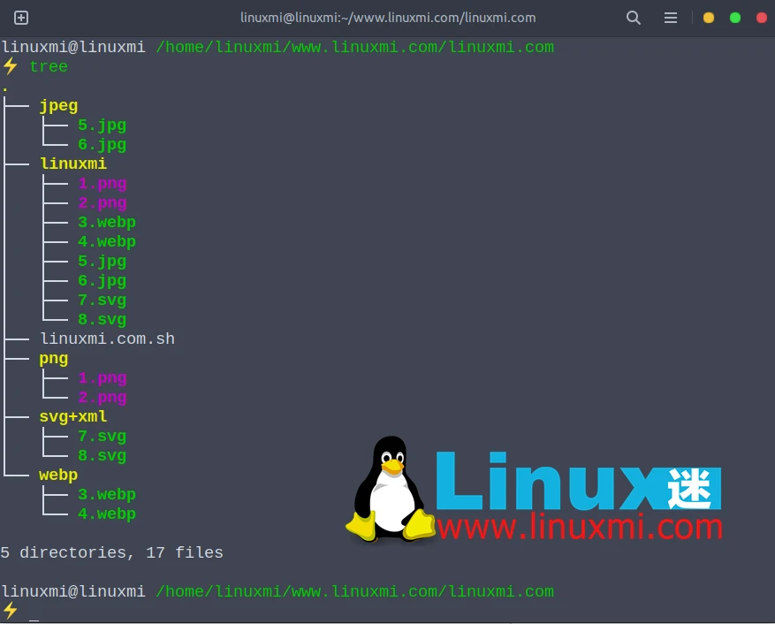This screenshot has height=624, width=775.
Task: Minimize the terminal with the yellow button
Action: pyautogui.click(x=708, y=18)
